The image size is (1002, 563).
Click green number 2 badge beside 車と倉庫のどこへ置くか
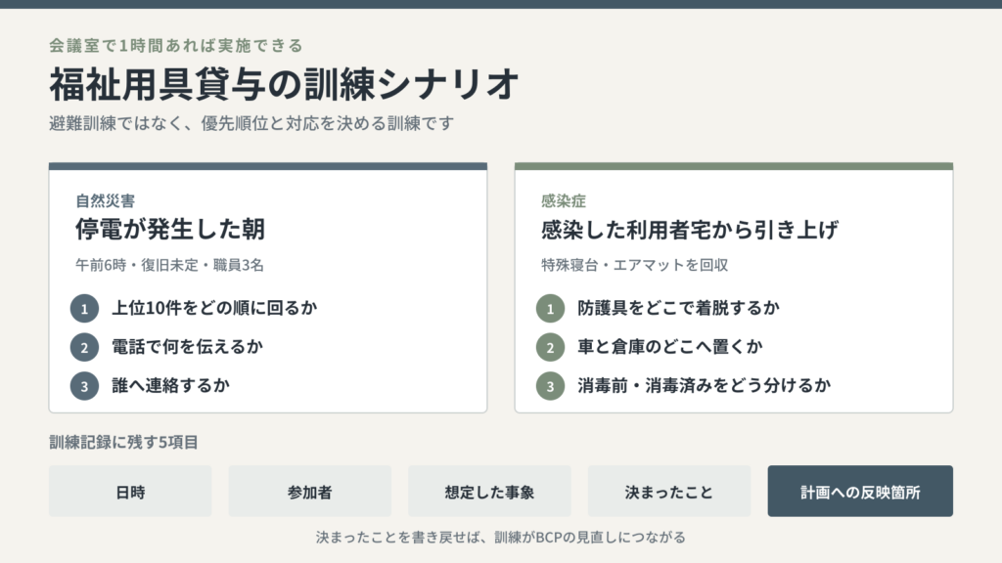coord(550,348)
